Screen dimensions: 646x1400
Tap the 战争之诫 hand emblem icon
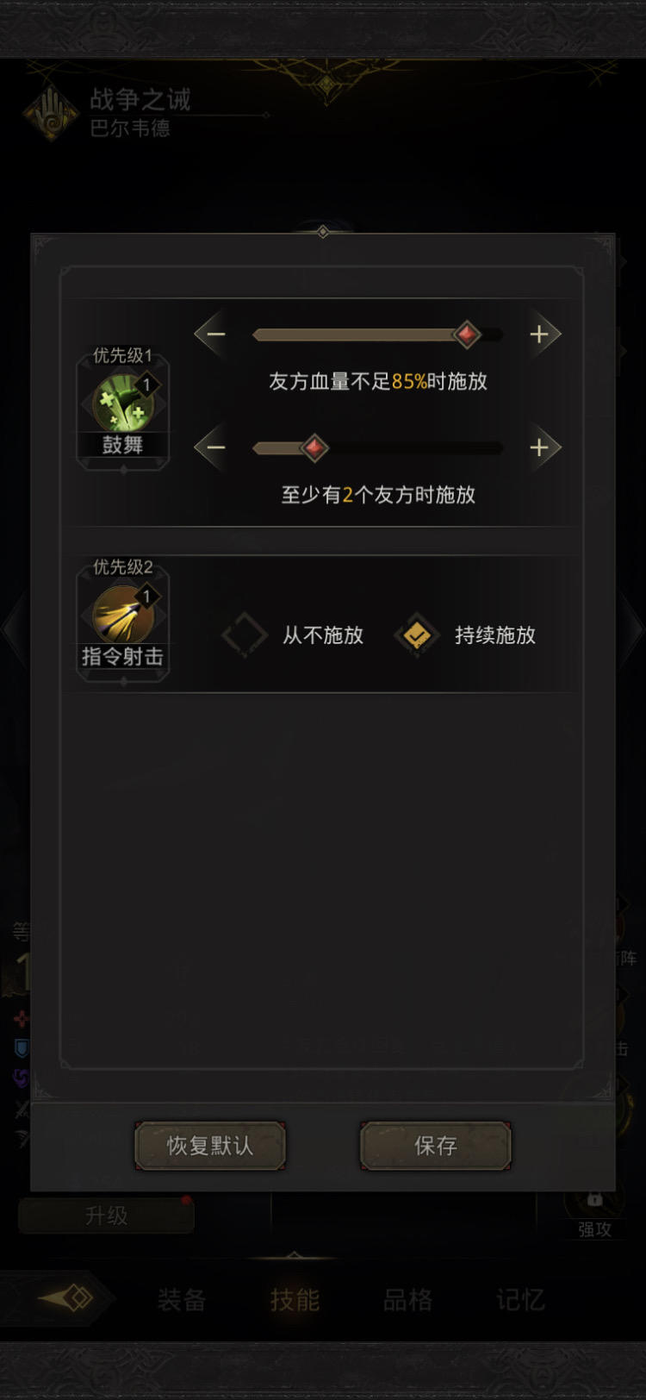51,112
